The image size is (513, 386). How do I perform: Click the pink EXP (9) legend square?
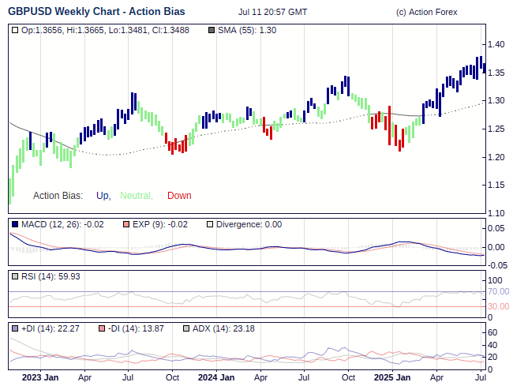coord(125,225)
